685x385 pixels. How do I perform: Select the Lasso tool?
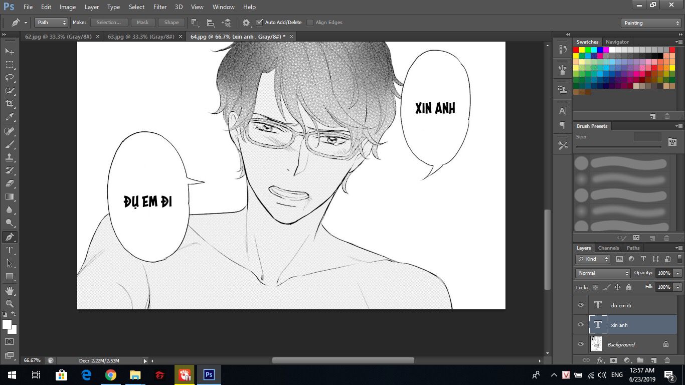tap(10, 78)
